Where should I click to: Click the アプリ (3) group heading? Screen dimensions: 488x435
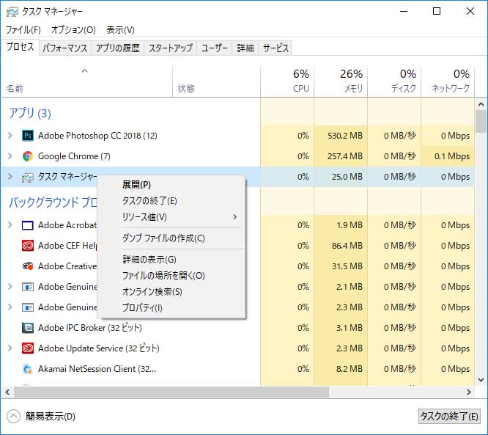point(30,113)
